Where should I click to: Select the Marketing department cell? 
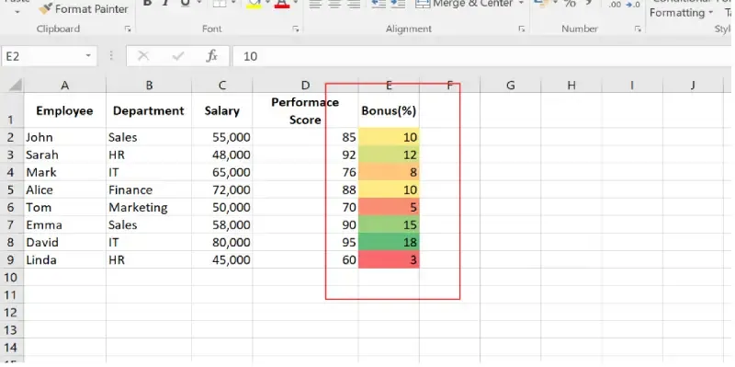[149, 208]
